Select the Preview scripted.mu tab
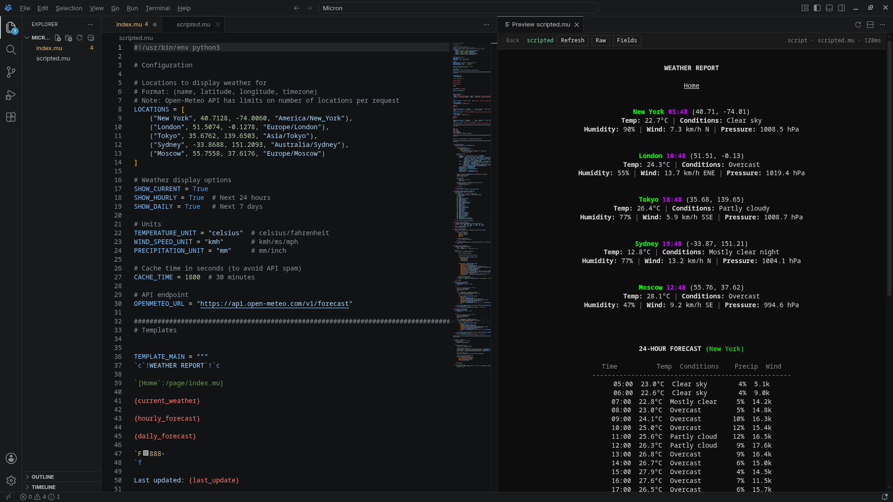The height and width of the screenshot is (502, 893). (x=541, y=25)
